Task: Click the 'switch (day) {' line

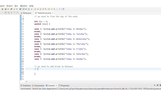Action: coord(42,24)
